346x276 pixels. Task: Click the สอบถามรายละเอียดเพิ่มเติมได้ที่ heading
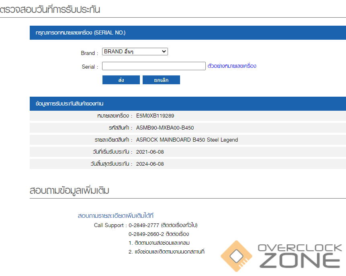point(116,215)
